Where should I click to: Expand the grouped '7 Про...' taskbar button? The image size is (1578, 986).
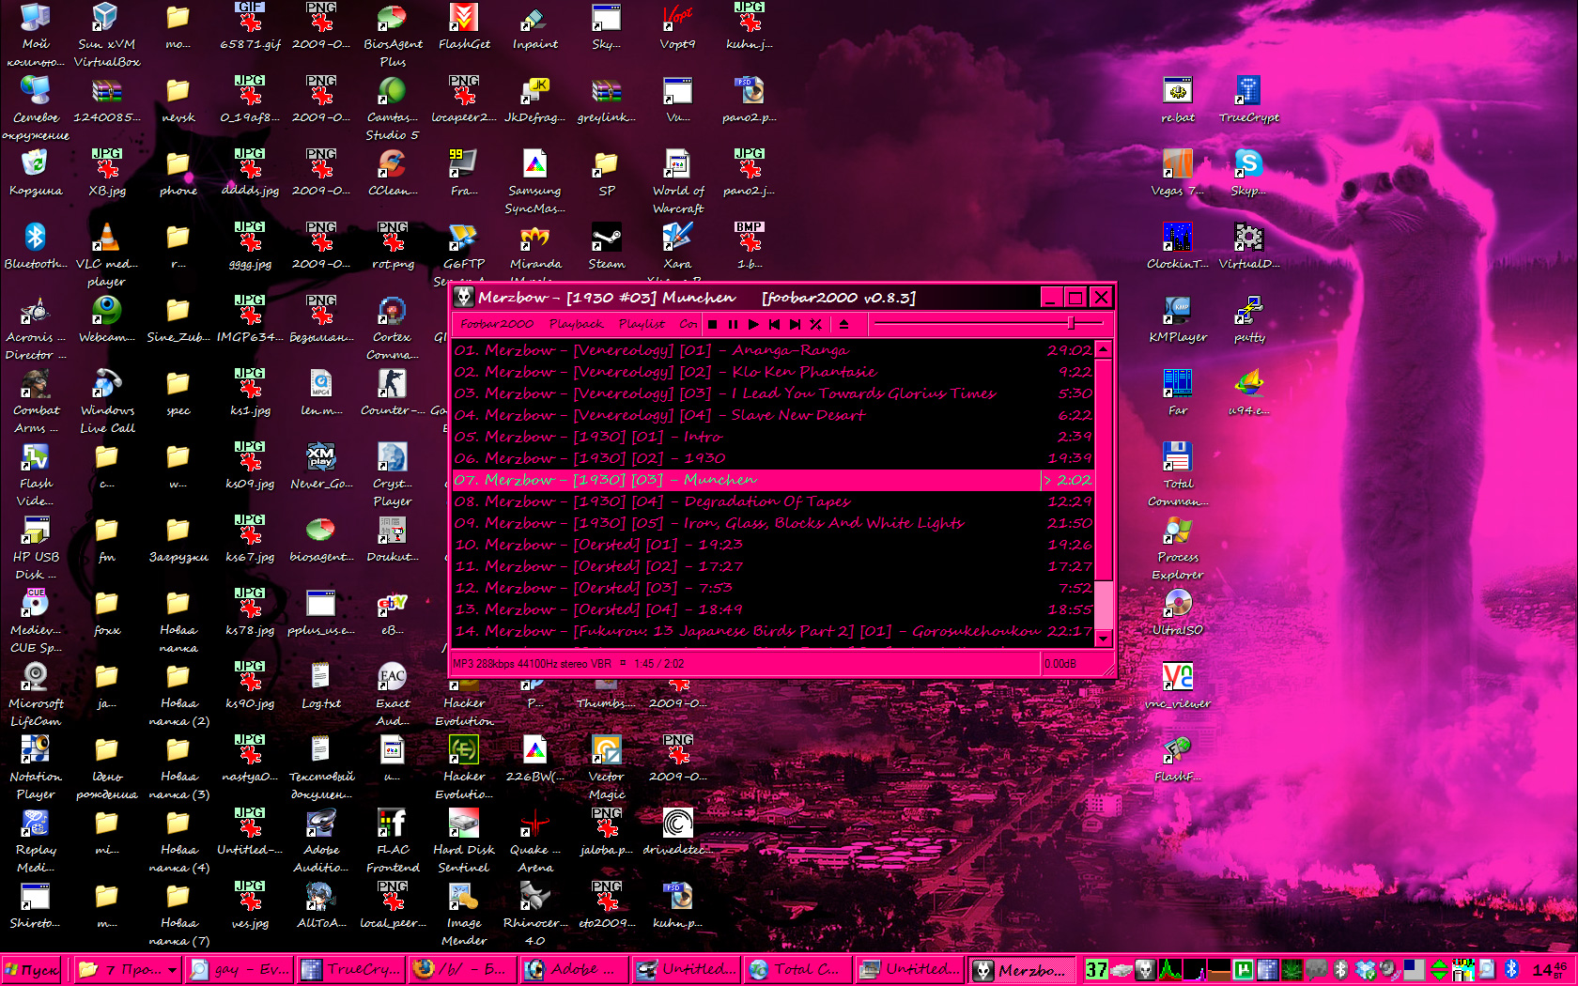[x=129, y=969]
